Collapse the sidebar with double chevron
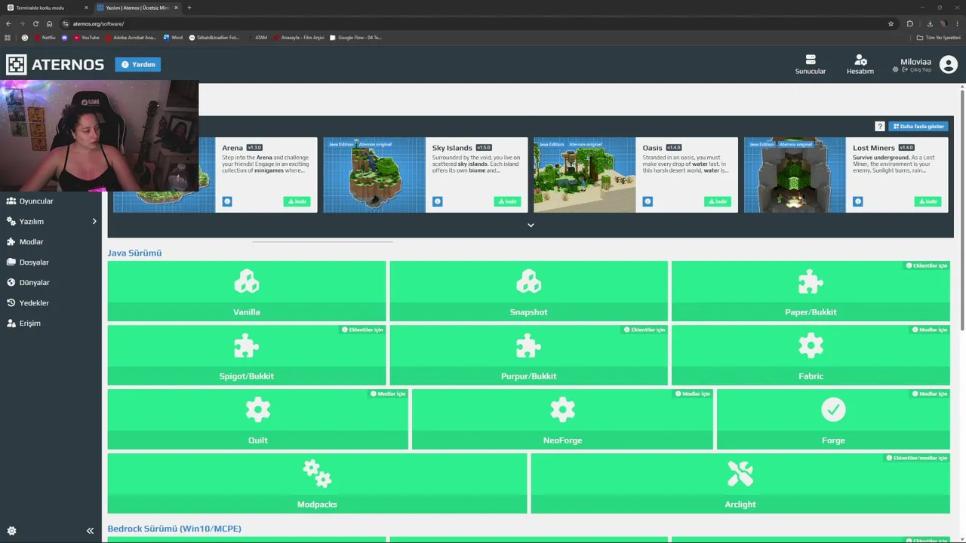 tap(90, 531)
